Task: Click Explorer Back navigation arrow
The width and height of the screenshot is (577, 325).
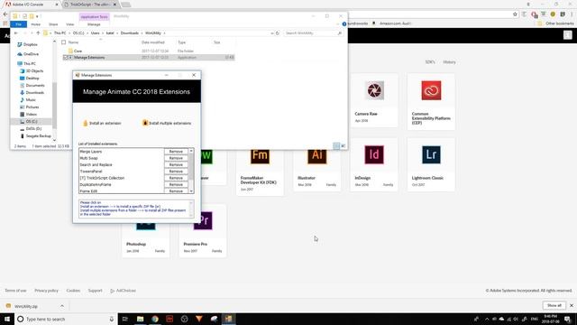Action: click(16, 33)
